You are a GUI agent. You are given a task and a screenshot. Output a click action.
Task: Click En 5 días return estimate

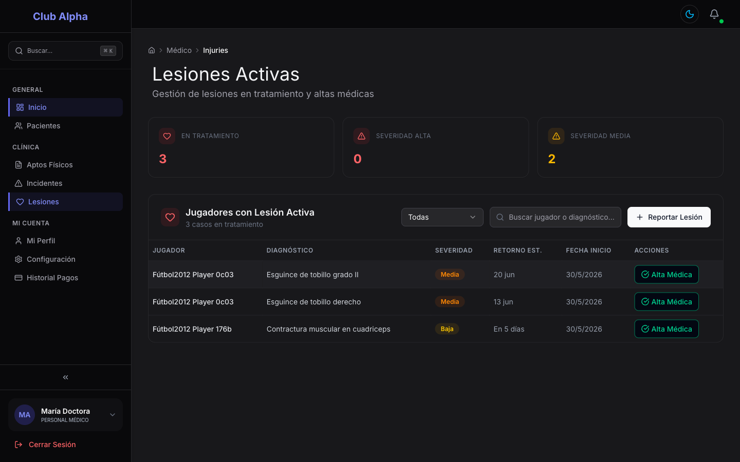tap(509, 329)
